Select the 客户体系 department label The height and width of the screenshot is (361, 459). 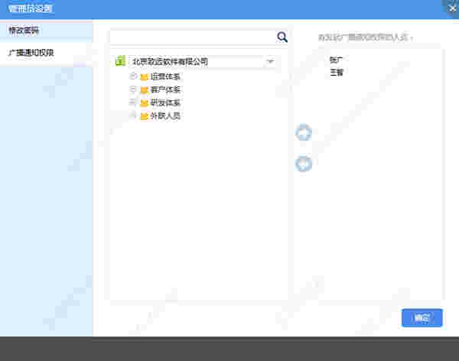pos(165,89)
